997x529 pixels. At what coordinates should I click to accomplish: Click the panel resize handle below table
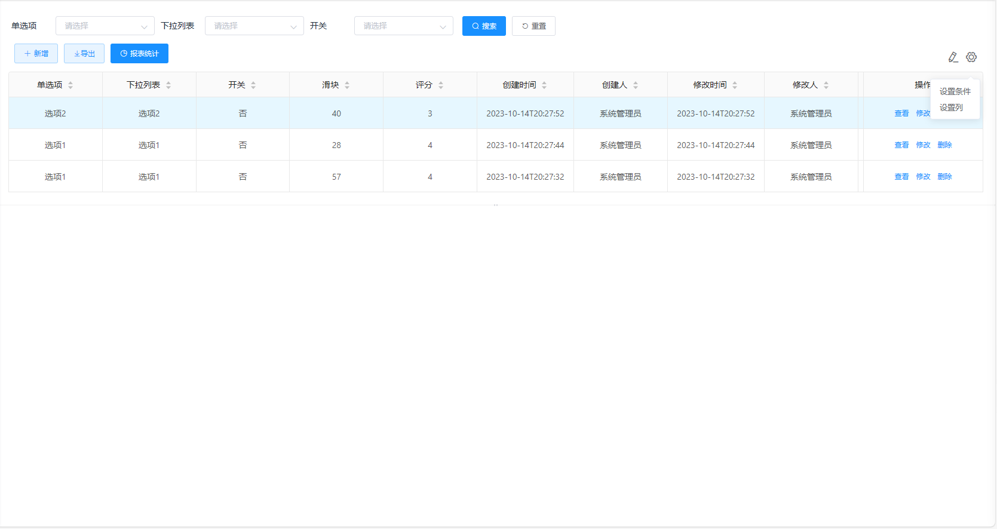(496, 205)
